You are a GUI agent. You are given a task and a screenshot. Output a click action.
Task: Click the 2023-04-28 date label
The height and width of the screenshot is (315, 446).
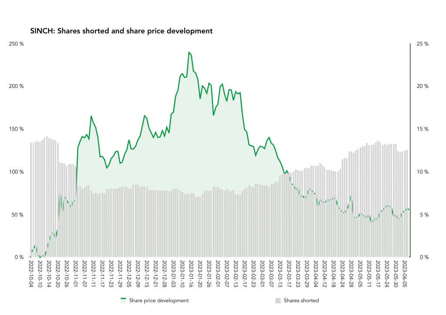(x=352, y=274)
